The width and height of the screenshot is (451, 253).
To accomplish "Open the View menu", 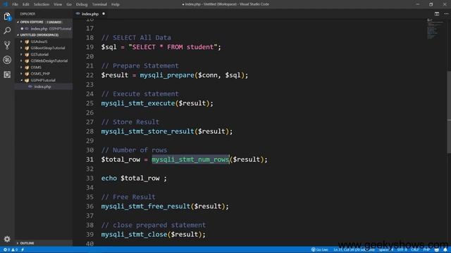I will (x=58, y=4).
